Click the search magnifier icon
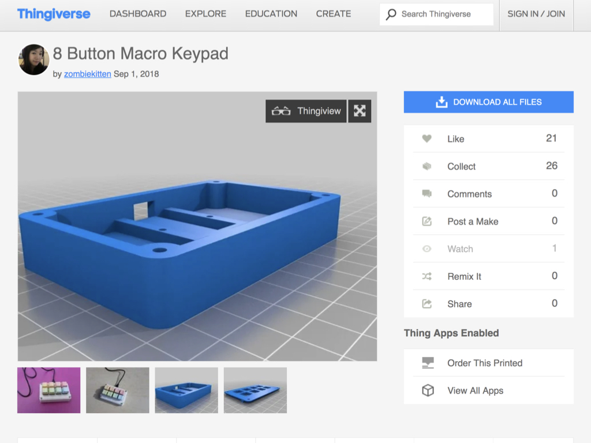The height and width of the screenshot is (443, 591). tap(391, 14)
